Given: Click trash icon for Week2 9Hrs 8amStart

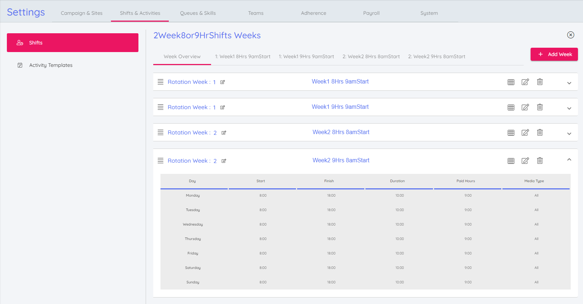Looking at the screenshot, I should 540,161.
